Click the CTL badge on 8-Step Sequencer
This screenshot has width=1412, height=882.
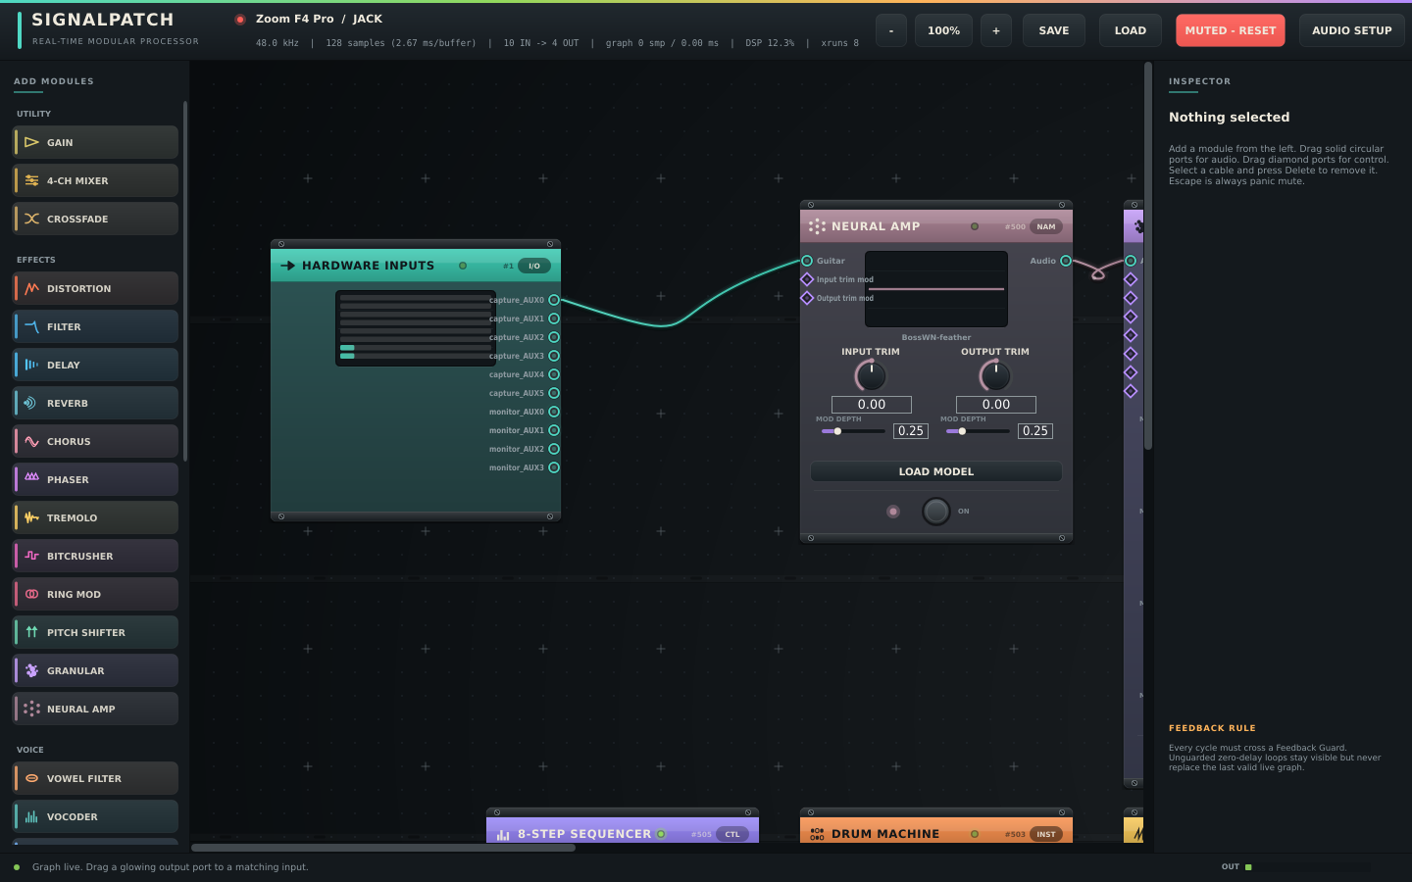click(x=732, y=834)
